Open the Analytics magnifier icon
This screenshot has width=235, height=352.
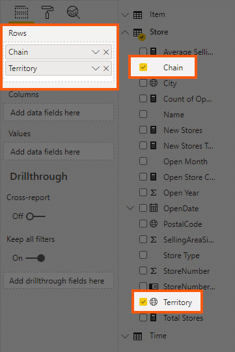(74, 12)
